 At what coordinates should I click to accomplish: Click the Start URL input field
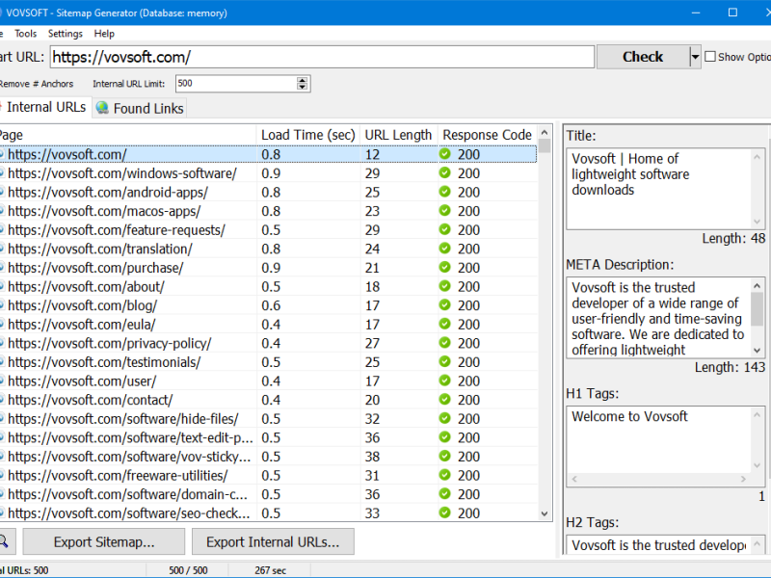[x=322, y=57]
